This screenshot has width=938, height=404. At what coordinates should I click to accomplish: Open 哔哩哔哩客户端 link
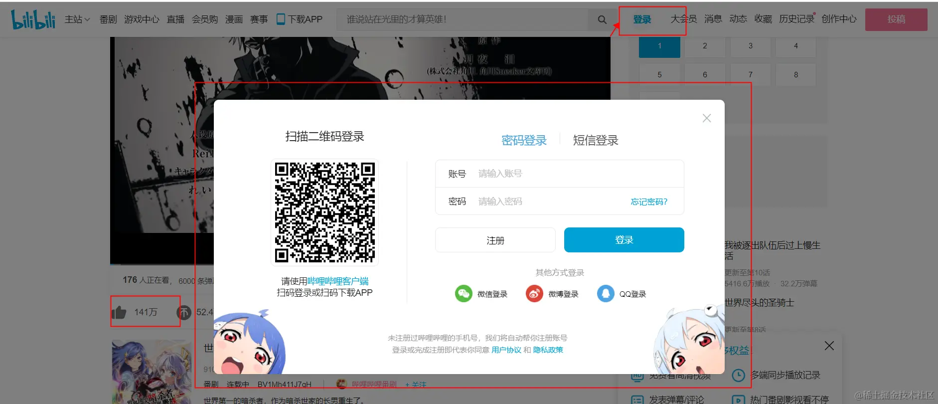pyautogui.click(x=338, y=281)
